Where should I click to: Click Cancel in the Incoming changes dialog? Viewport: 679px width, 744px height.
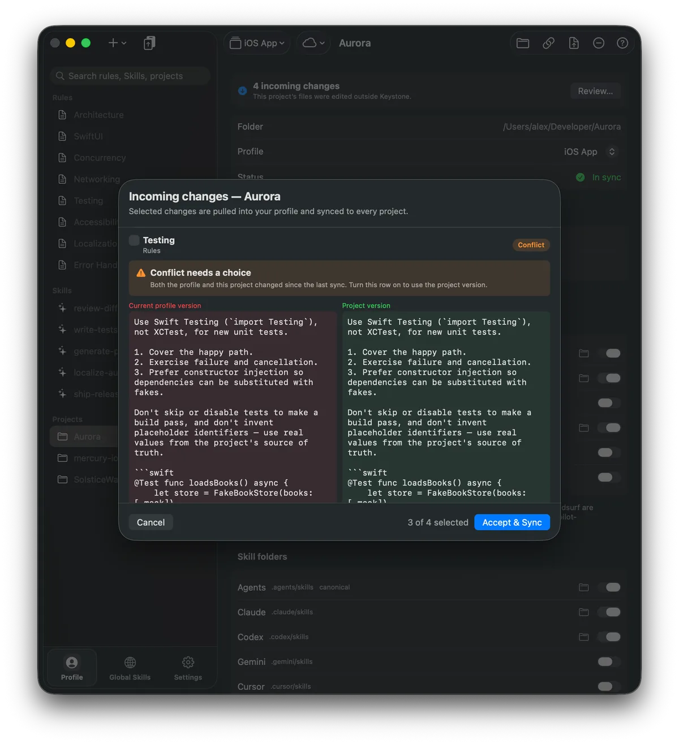[x=151, y=522]
